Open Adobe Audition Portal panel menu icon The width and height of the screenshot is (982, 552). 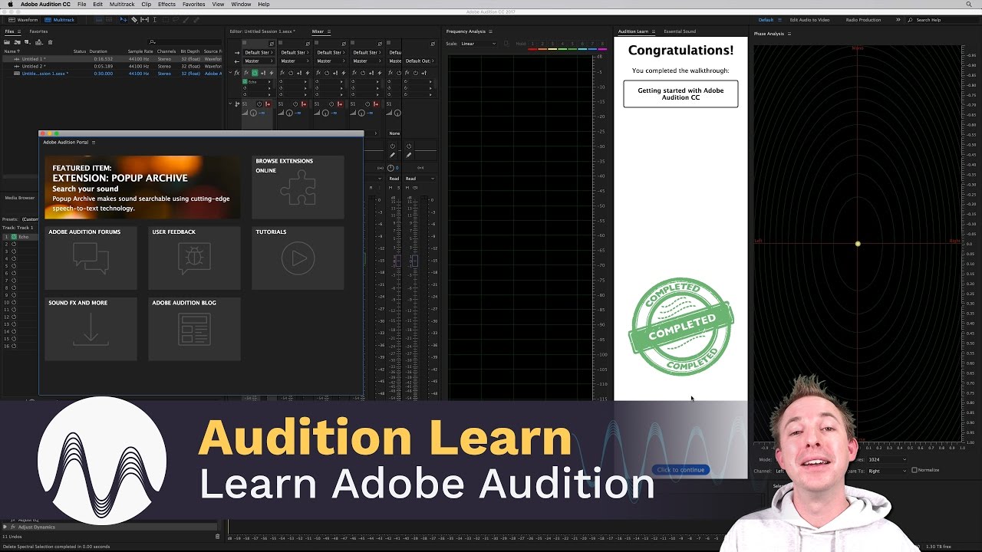[94, 142]
